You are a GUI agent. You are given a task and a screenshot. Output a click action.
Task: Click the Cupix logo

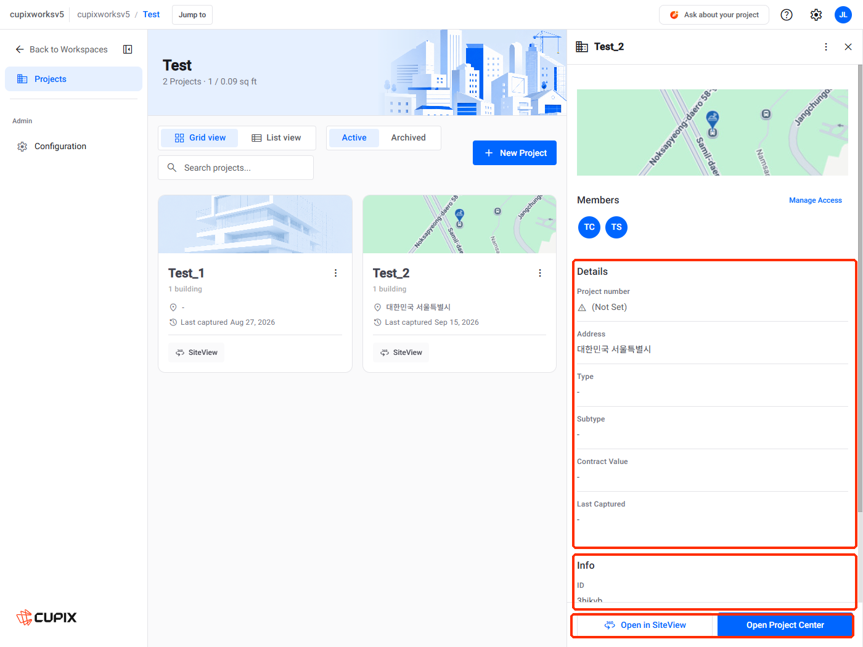click(x=47, y=617)
